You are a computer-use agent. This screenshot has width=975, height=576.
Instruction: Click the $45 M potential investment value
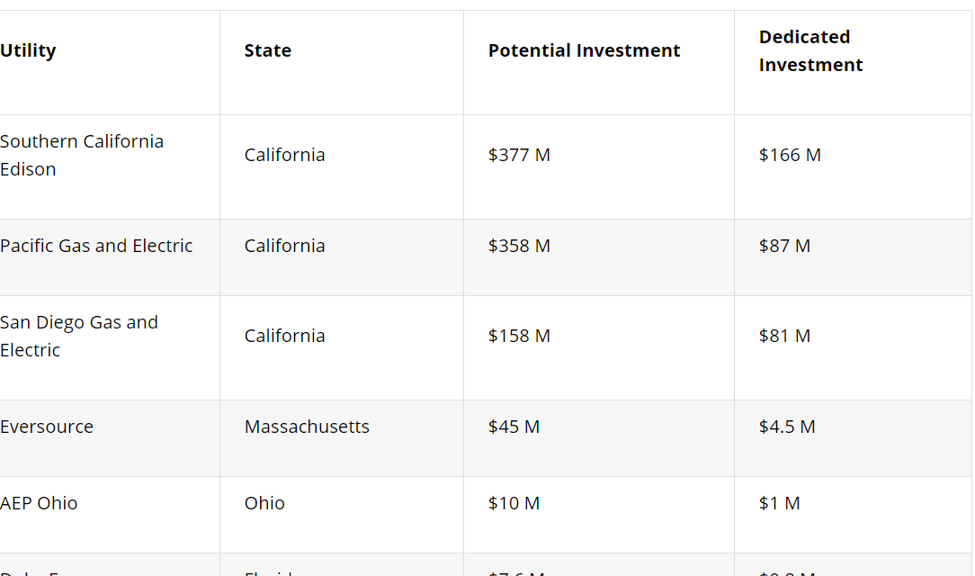tap(514, 427)
